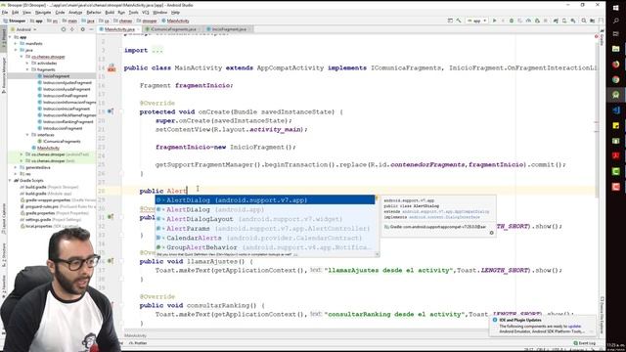The image size is (626, 352).
Task: Place cursor on the fragmentInicio declaration line
Action: point(186,85)
